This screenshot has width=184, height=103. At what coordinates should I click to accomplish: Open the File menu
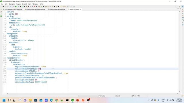click(x=2, y=4)
